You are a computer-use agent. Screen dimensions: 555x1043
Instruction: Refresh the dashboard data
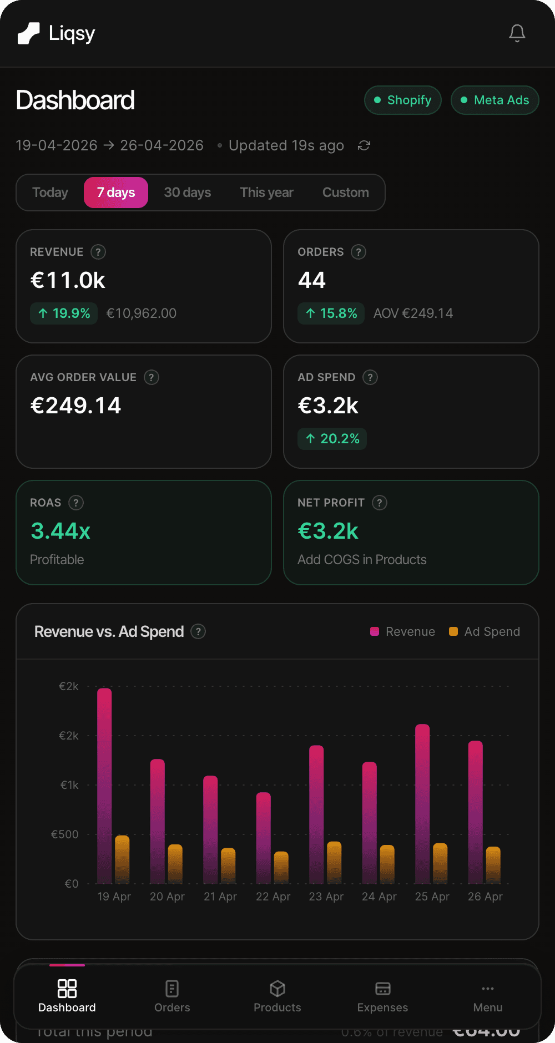click(x=364, y=145)
